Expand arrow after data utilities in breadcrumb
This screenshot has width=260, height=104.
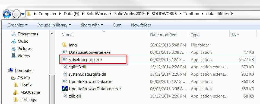(x=232, y=14)
